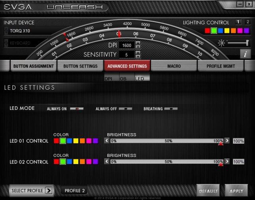This screenshot has height=200, width=255.
Task: Enable Always On LED mode
Action: [77, 109]
